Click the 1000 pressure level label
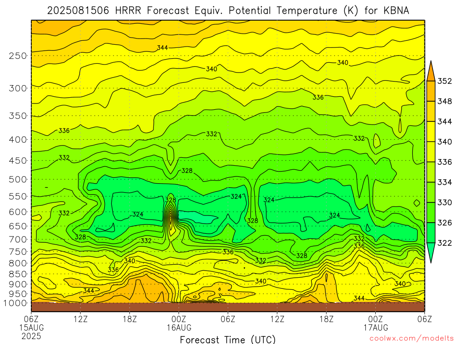Viewport: 458px width, 344px height. (15, 303)
